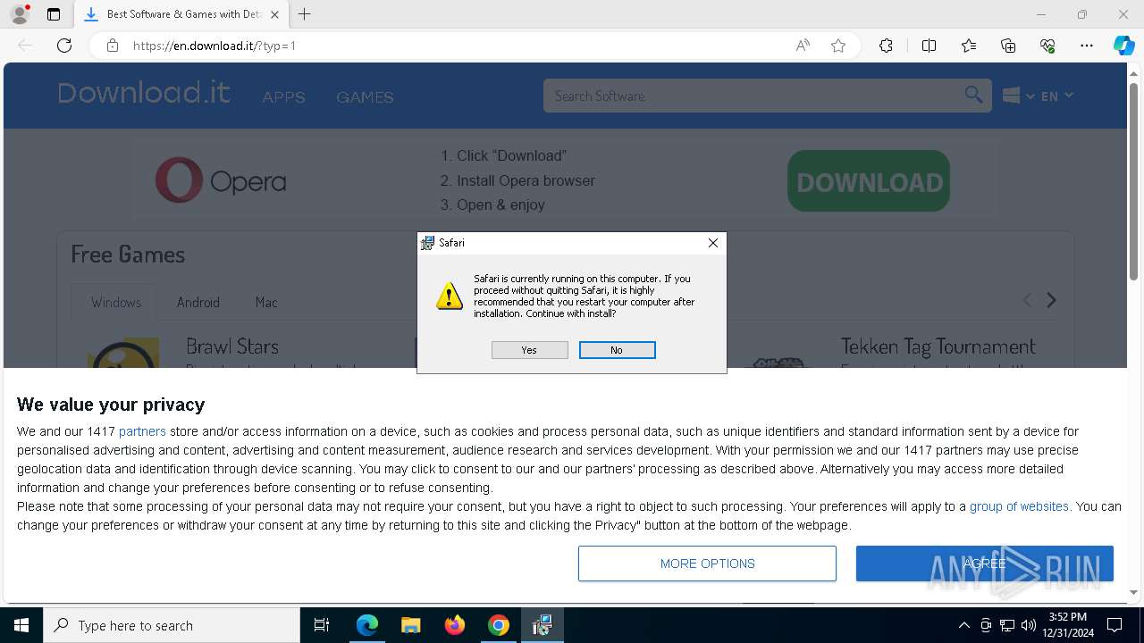Screen dimensions: 1144x643
Task: Open Extensions puzzle icon
Action: (x=886, y=46)
